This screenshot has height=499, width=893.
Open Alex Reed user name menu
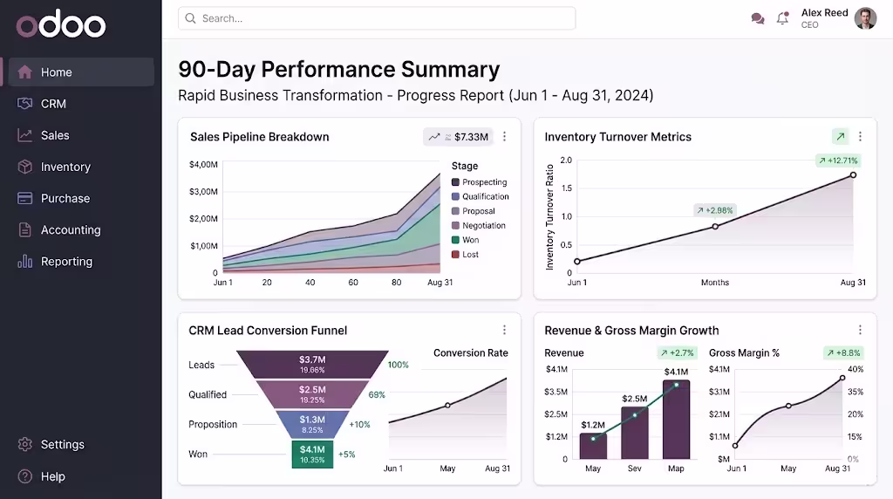(824, 12)
